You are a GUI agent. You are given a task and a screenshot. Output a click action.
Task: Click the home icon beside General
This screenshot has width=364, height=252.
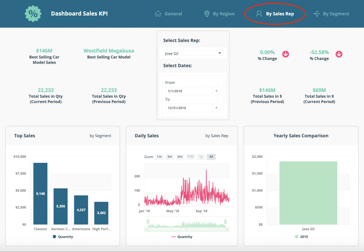point(158,14)
